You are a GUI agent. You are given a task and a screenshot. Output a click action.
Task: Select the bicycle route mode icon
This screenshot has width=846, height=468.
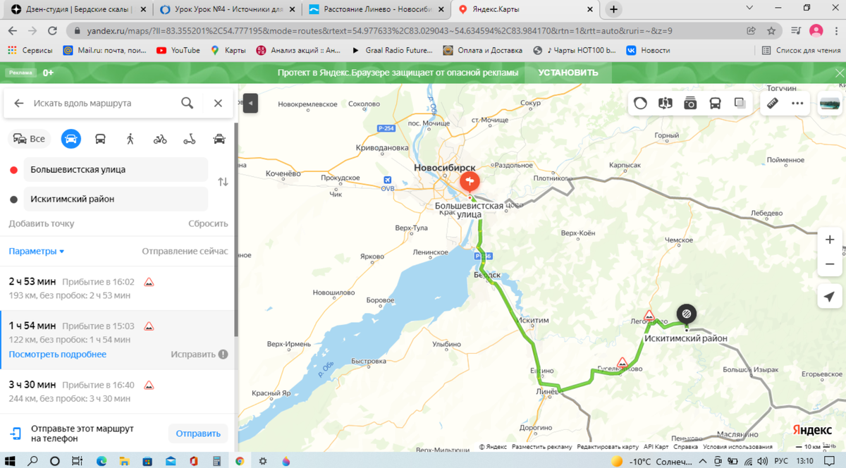point(160,139)
